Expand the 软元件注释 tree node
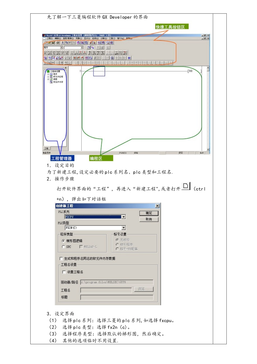257x364 pixels. [x=48, y=77]
